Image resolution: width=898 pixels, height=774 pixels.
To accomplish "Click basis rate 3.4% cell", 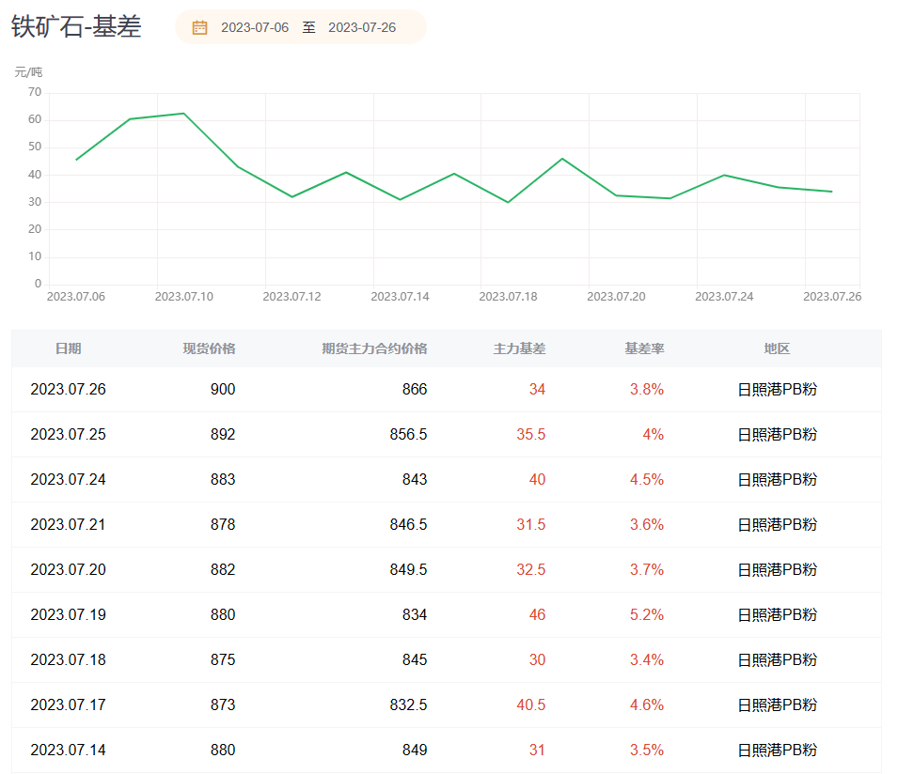I will point(647,660).
